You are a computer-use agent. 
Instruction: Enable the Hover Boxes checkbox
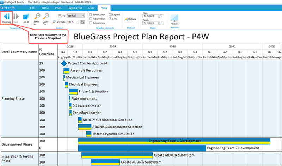tap(91, 19)
